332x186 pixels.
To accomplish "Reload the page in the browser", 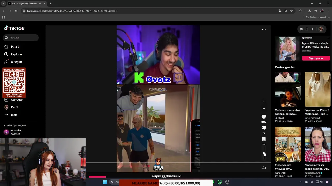I will (x=16, y=11).
